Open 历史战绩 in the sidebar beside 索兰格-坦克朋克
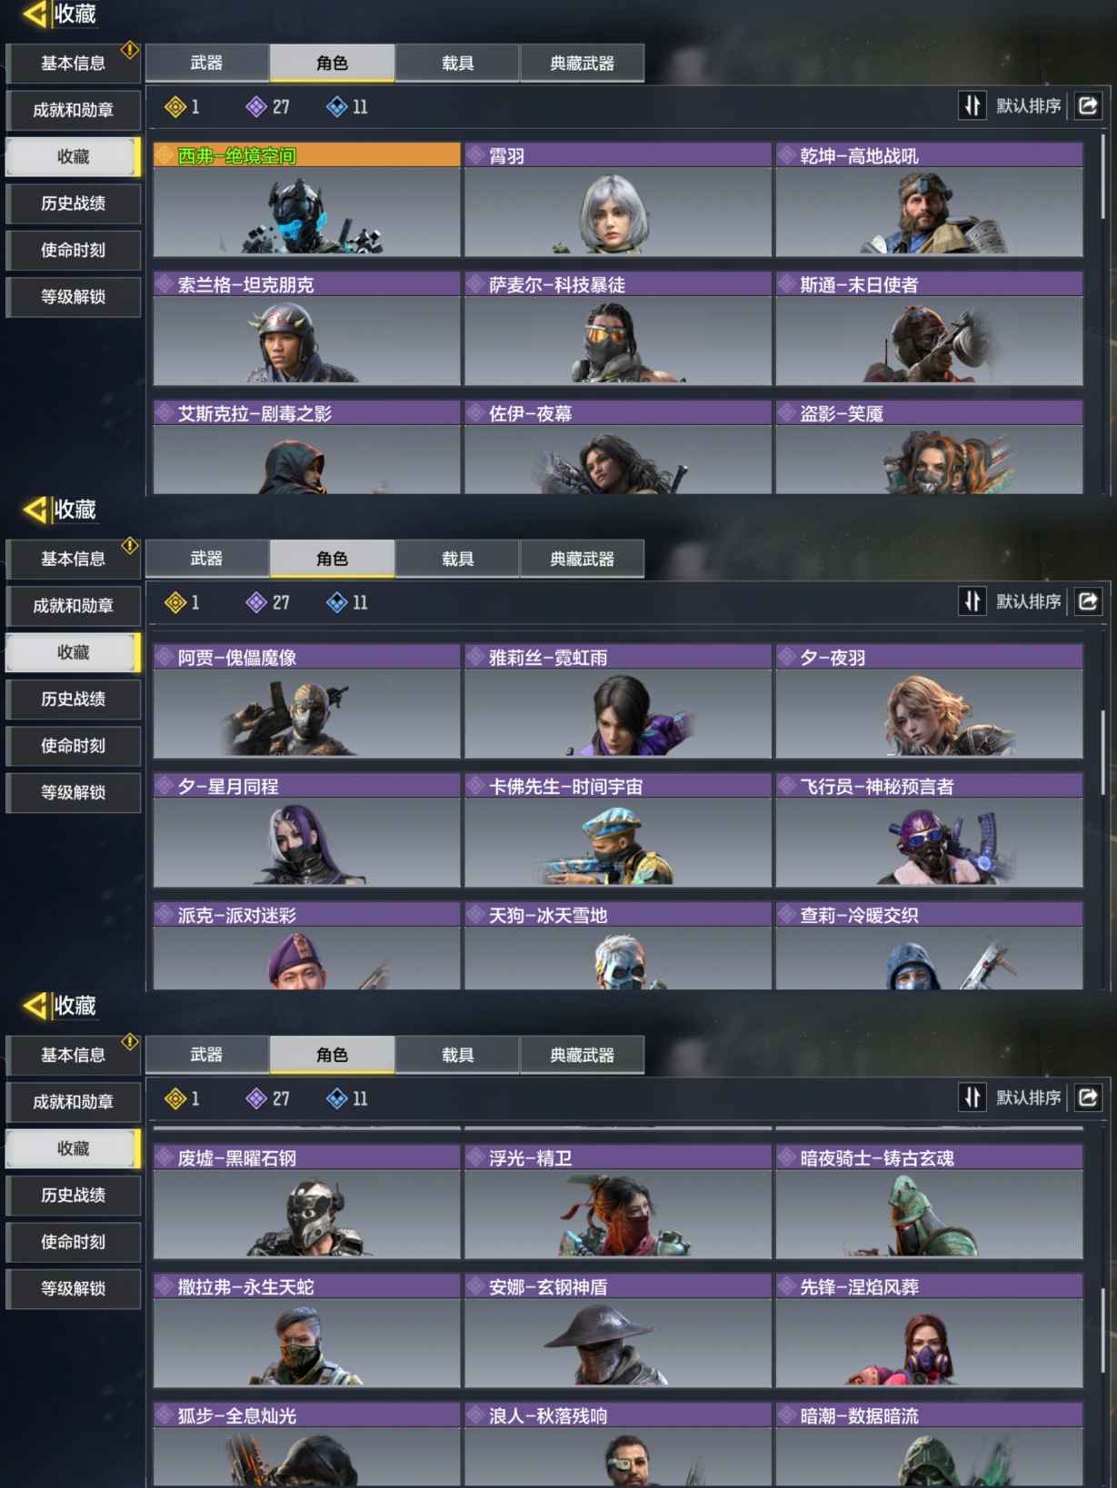 74,203
